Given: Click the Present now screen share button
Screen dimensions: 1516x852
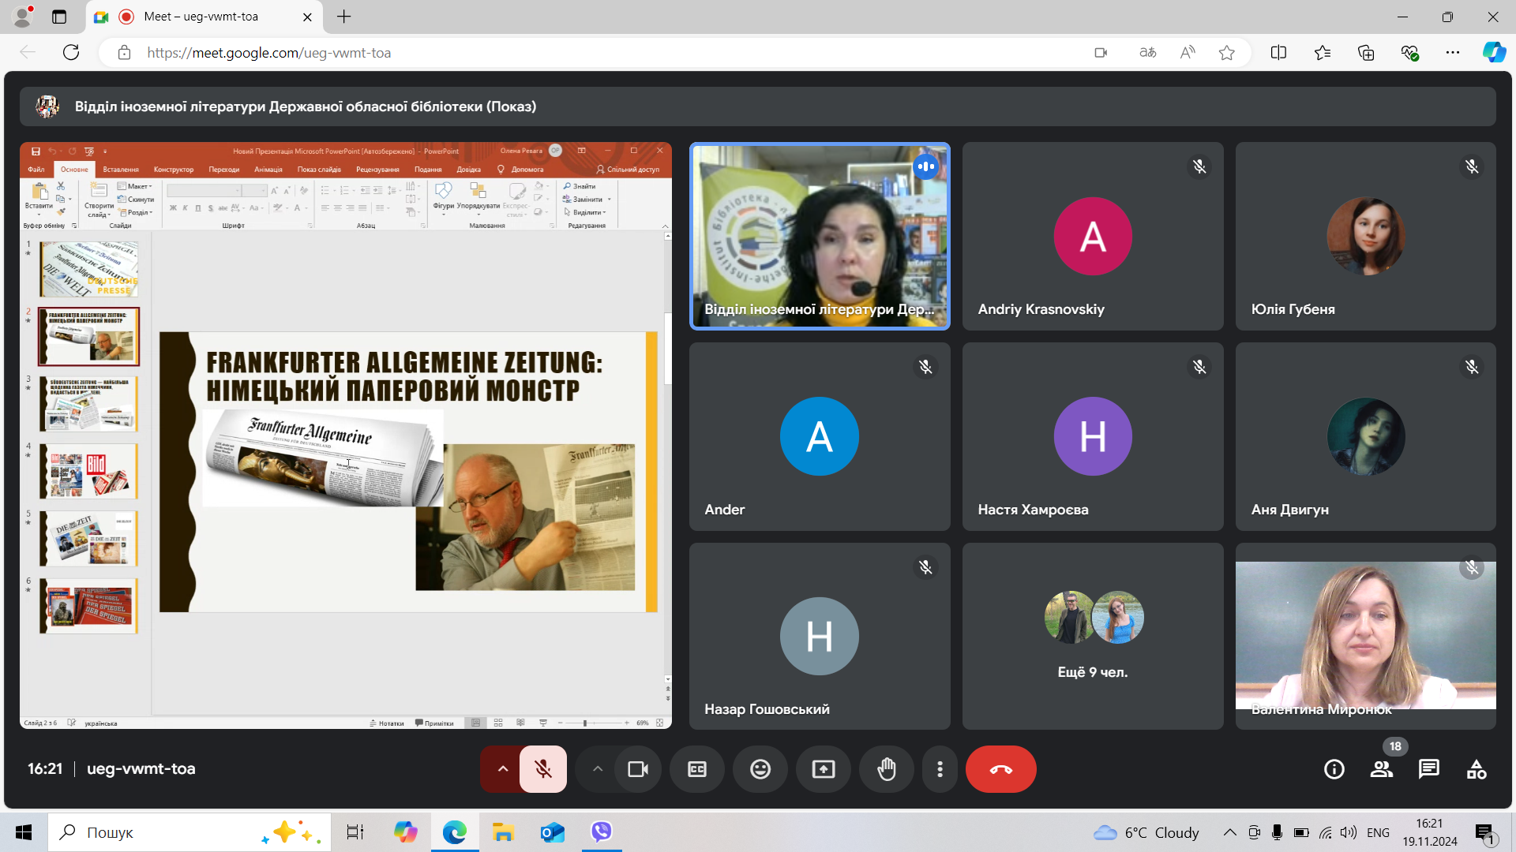Looking at the screenshot, I should 824,769.
